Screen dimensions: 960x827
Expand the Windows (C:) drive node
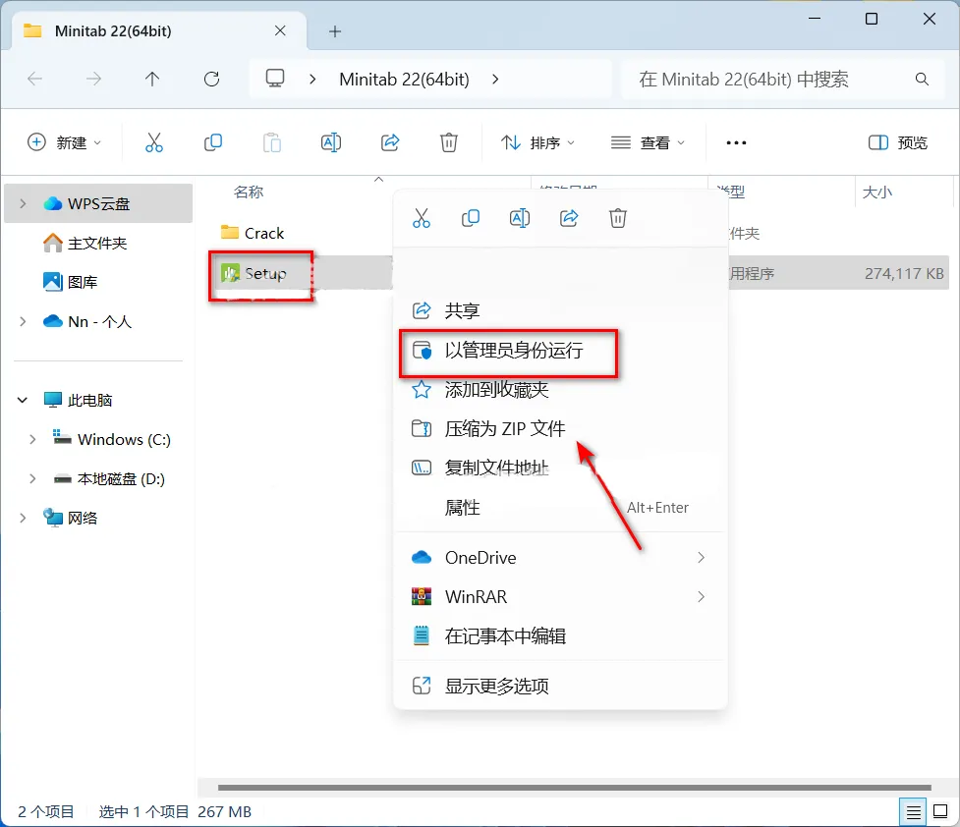(x=32, y=439)
